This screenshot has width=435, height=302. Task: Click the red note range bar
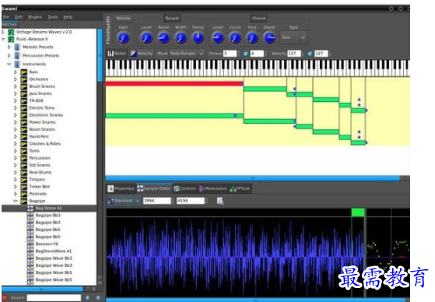tap(174, 83)
